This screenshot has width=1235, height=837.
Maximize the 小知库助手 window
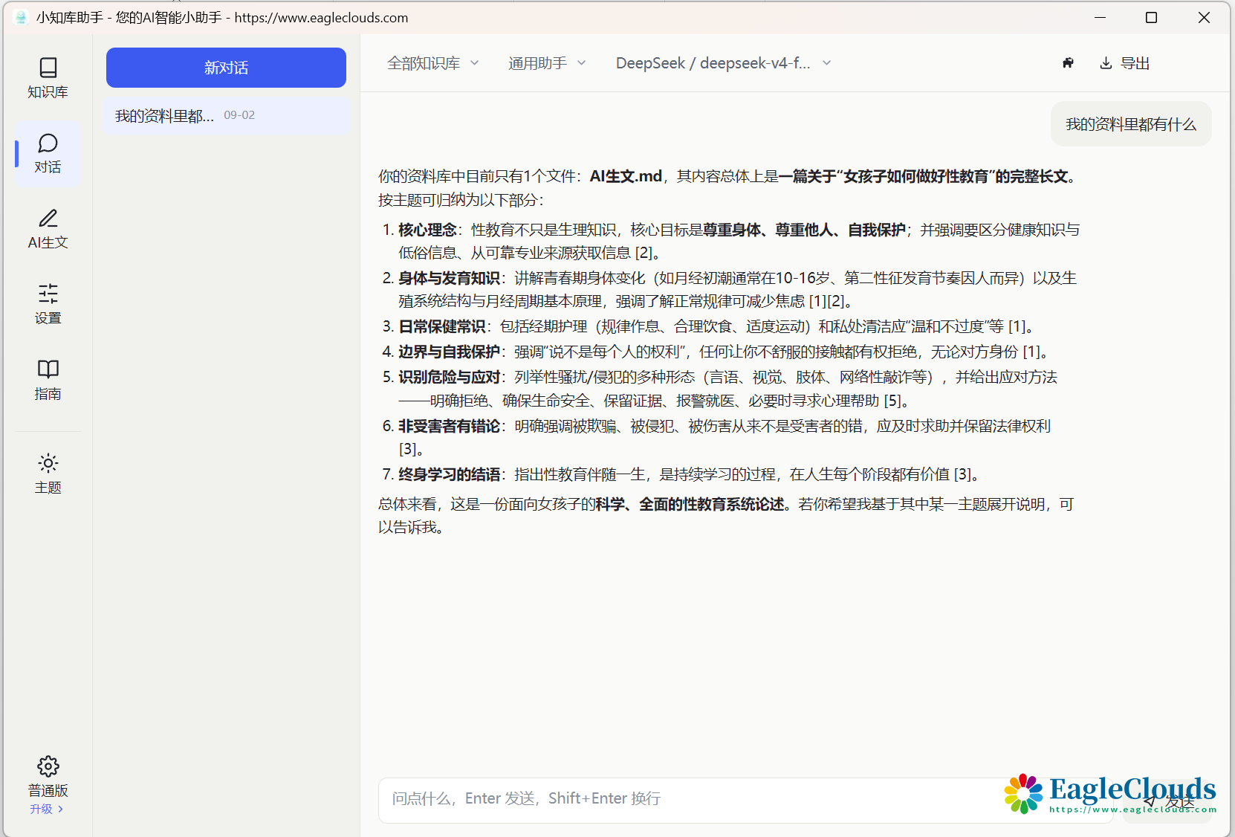1151,17
